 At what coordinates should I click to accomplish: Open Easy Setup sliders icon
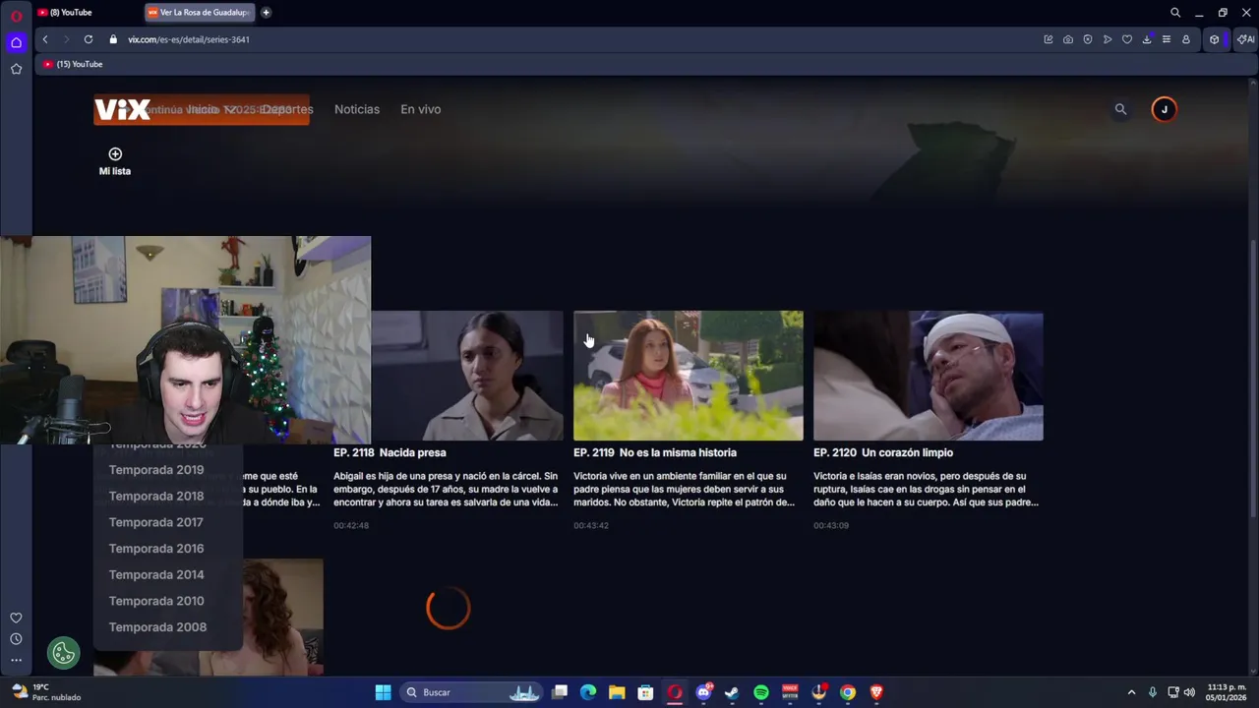click(1167, 39)
